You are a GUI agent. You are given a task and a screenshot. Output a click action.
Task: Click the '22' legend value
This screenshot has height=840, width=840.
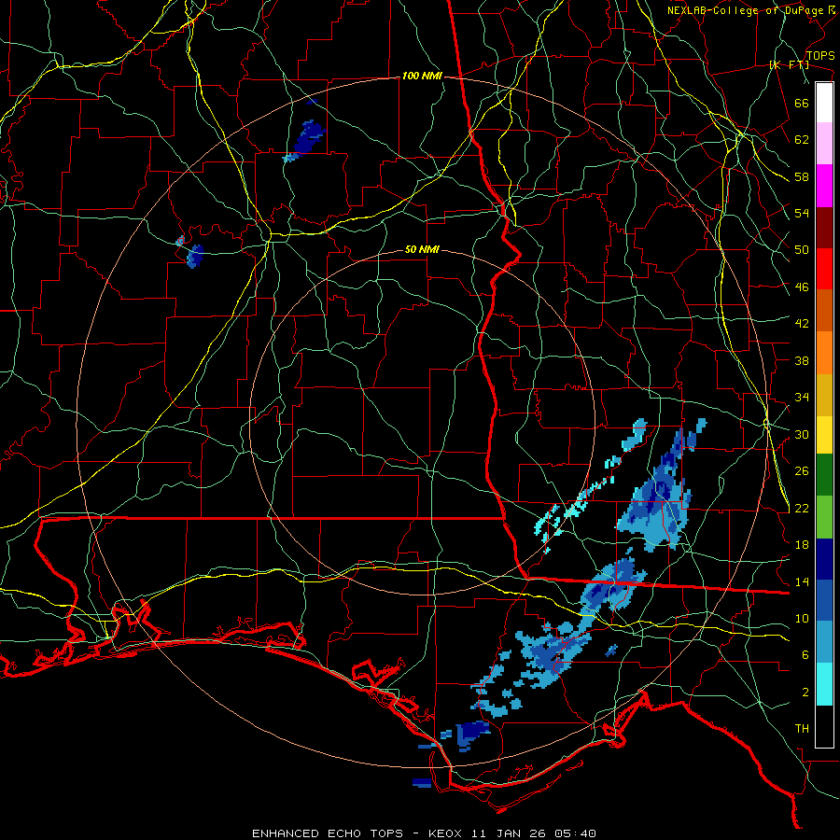point(802,509)
